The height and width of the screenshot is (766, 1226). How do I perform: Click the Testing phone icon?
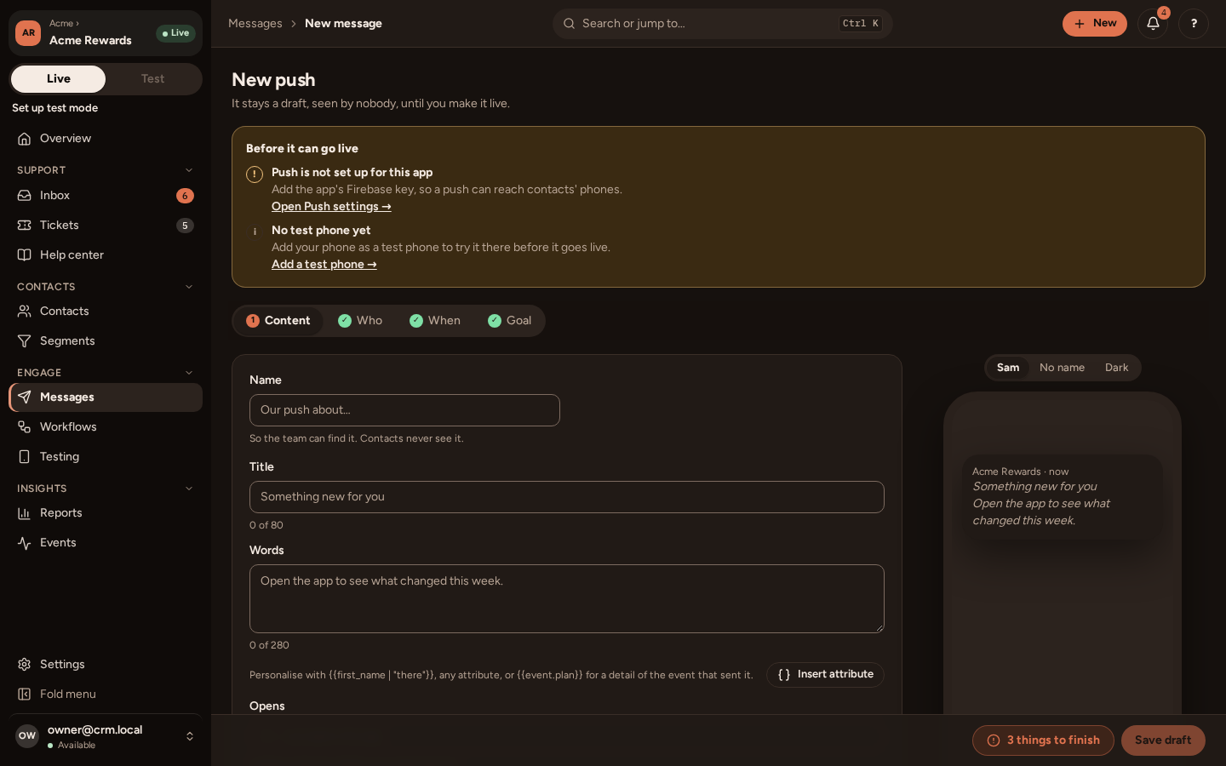25,457
